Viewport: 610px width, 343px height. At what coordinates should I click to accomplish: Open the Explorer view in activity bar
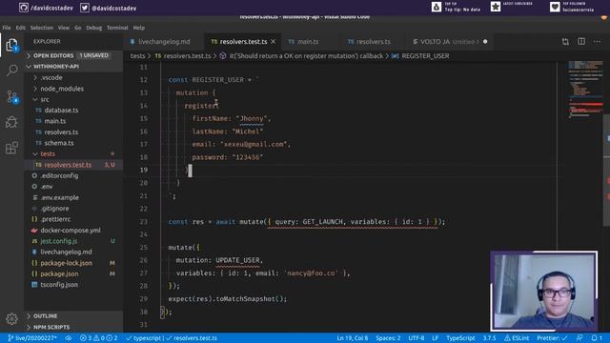(11, 45)
